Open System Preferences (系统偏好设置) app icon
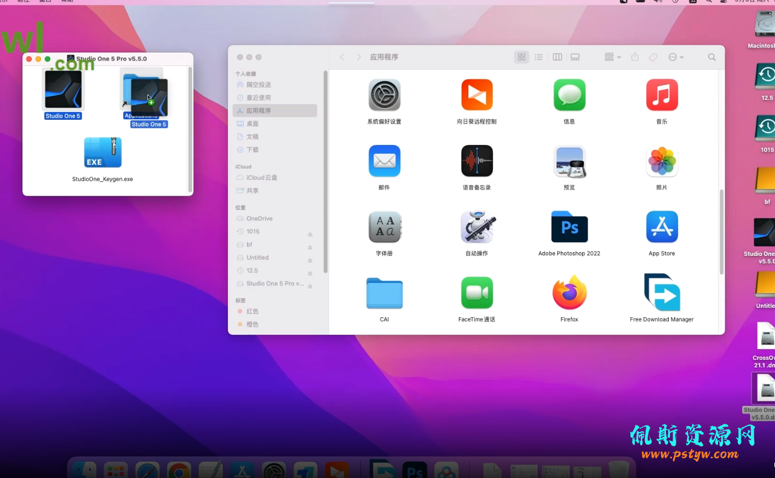Viewport: 775px width, 478px height. point(384,95)
